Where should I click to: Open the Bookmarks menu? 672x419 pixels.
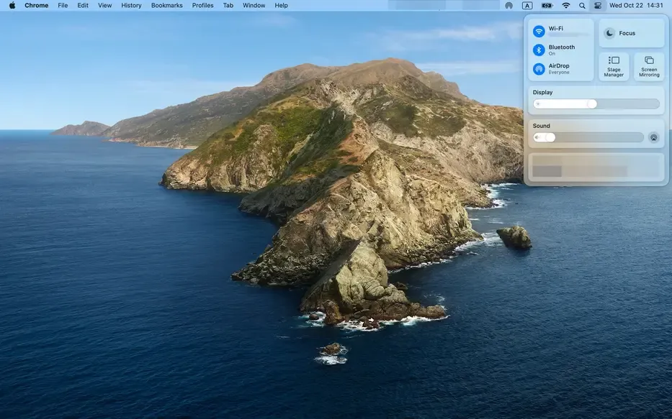(x=166, y=6)
